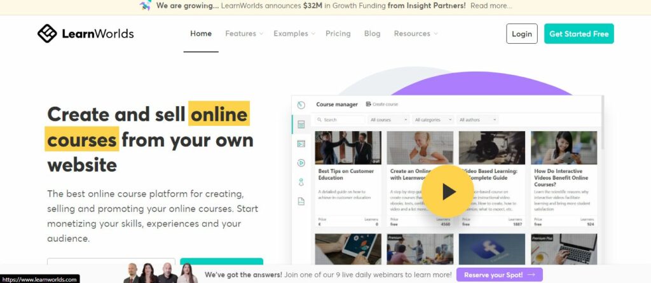Click the pinwheel icon in announcement banner
This screenshot has width=651, height=283.
click(146, 6)
